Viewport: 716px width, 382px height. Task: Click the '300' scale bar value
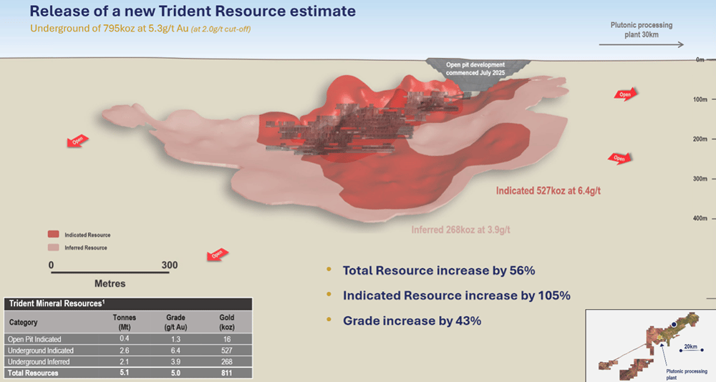pyautogui.click(x=170, y=265)
